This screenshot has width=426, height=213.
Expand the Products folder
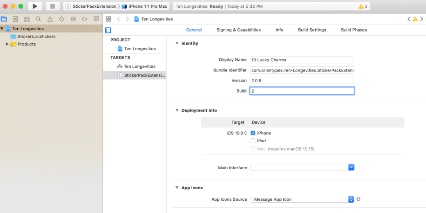click(7, 44)
